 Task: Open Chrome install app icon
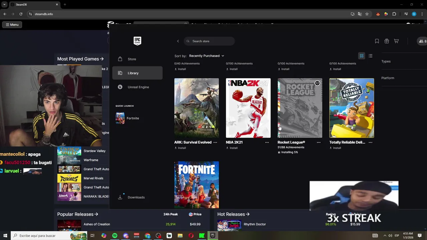click(353, 14)
